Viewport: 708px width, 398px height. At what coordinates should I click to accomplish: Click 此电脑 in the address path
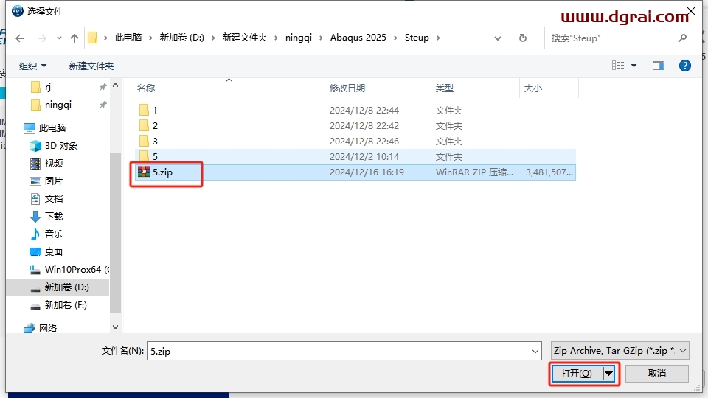click(x=128, y=38)
